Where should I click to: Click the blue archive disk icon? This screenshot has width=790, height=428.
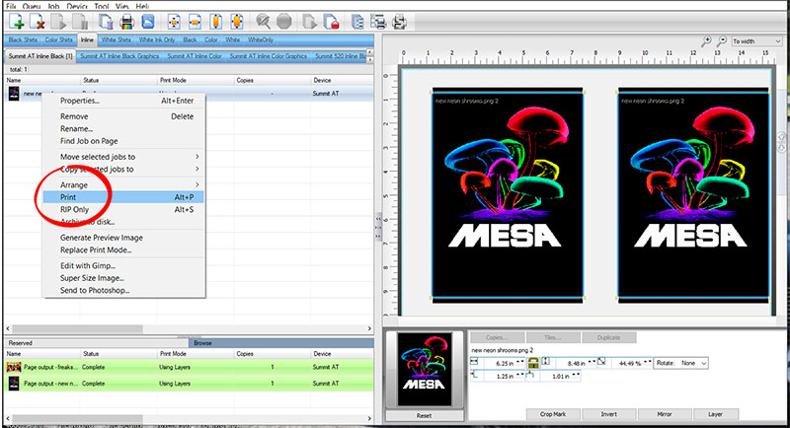coord(147,22)
